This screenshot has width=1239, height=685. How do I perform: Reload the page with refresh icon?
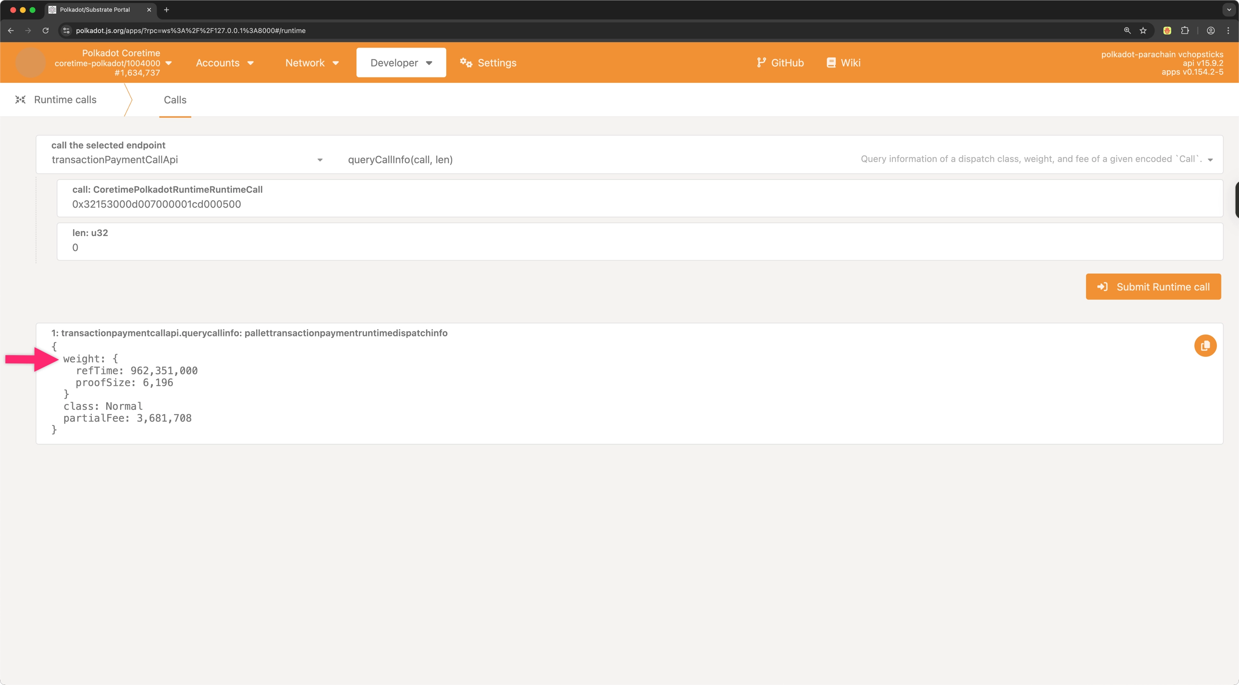(x=45, y=30)
